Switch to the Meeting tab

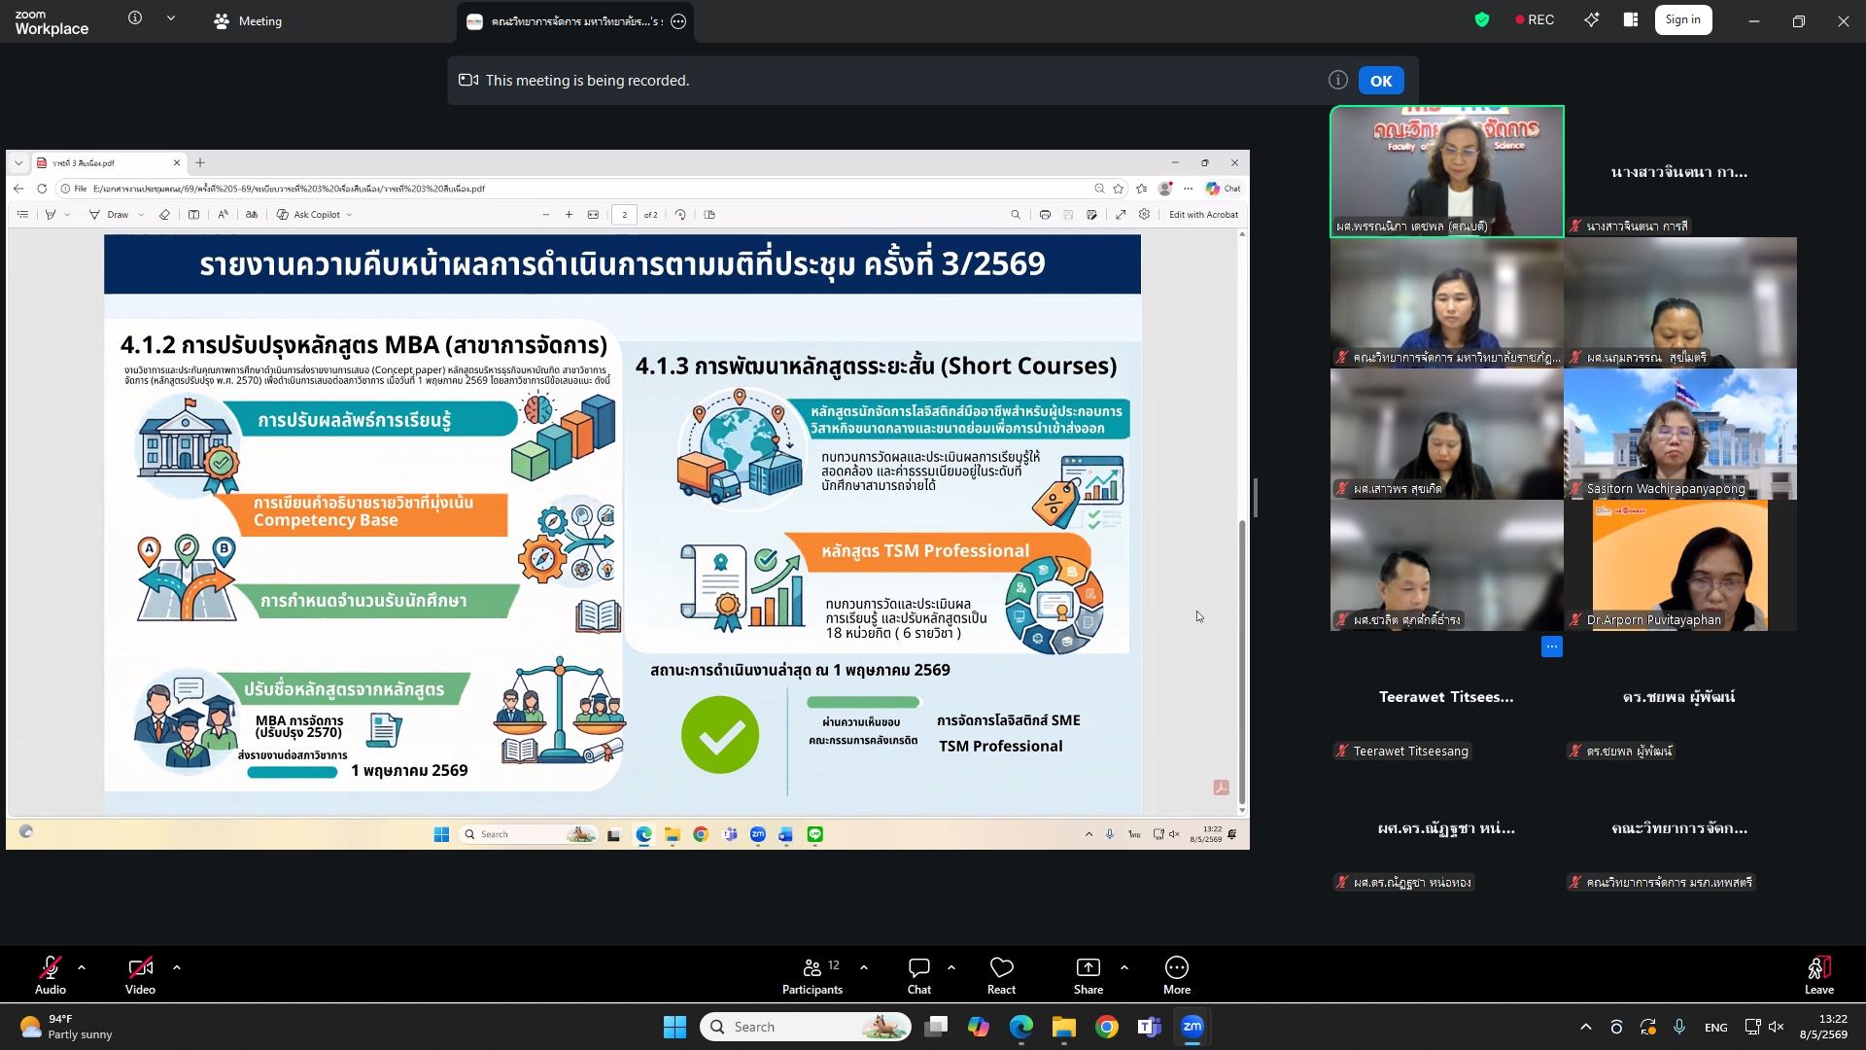click(x=248, y=20)
